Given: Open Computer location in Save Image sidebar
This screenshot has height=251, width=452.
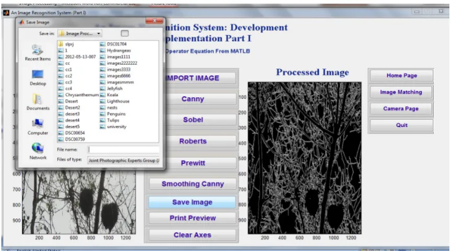Looking at the screenshot, I should (38, 127).
